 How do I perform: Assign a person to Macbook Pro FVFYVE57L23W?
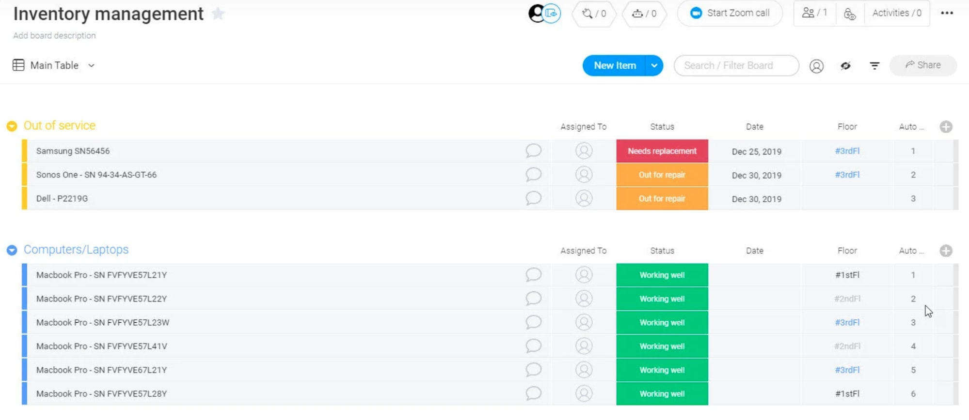584,322
